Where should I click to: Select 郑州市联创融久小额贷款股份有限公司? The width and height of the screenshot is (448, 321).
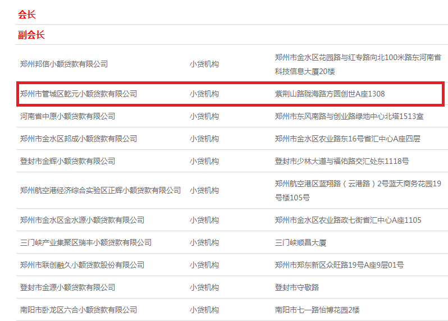click(82, 265)
